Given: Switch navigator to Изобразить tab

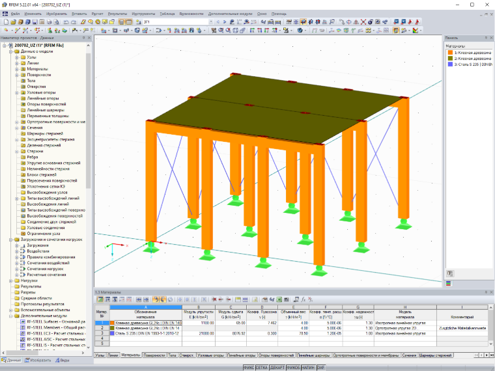Looking at the screenshot, I should pos(38,361).
